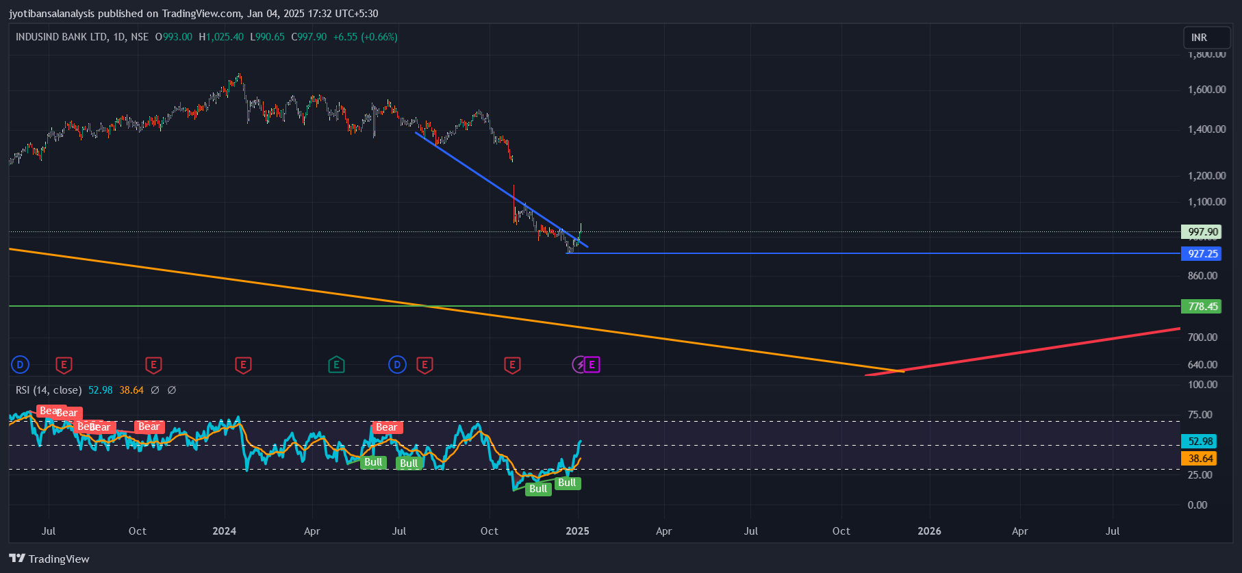Click the blue D dividend marker near Jul 2024
The image size is (1242, 573).
[397, 365]
